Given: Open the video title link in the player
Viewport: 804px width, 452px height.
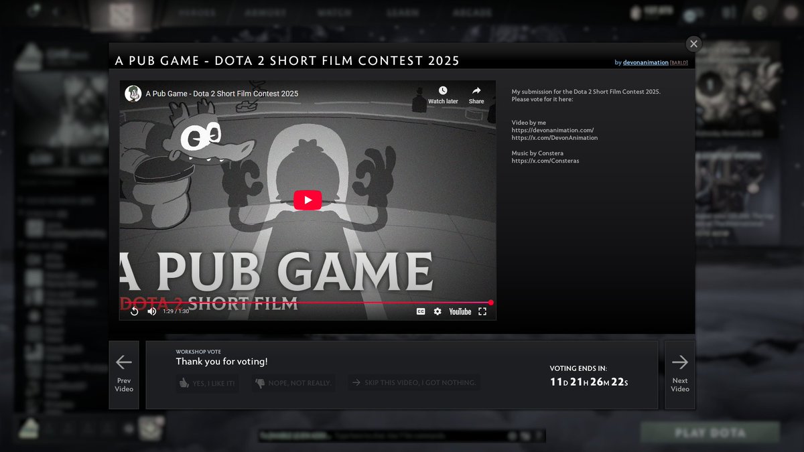Looking at the screenshot, I should pyautogui.click(x=222, y=94).
